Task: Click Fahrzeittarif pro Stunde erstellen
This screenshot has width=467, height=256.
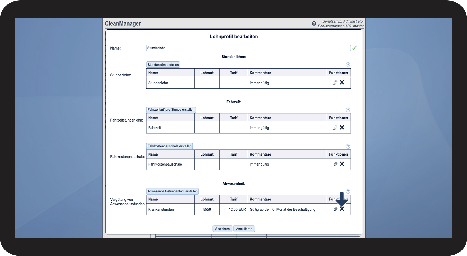Action: [x=171, y=110]
